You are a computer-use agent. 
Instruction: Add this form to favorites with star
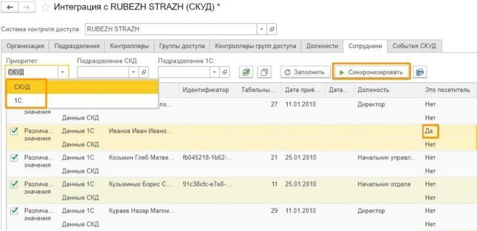45,8
